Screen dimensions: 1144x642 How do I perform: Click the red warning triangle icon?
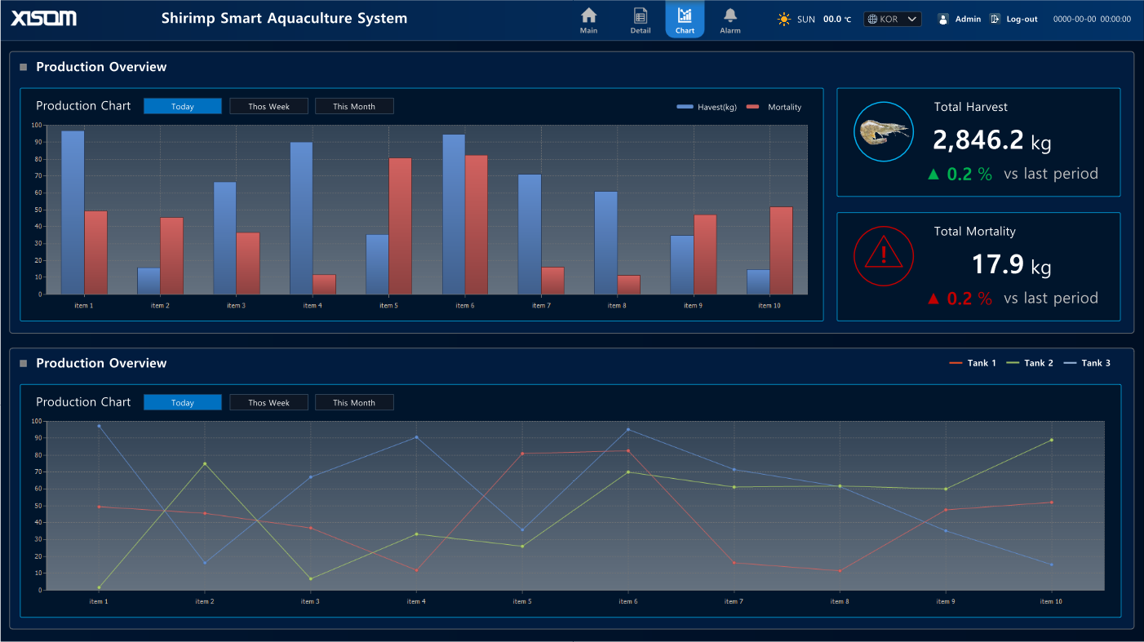point(884,256)
